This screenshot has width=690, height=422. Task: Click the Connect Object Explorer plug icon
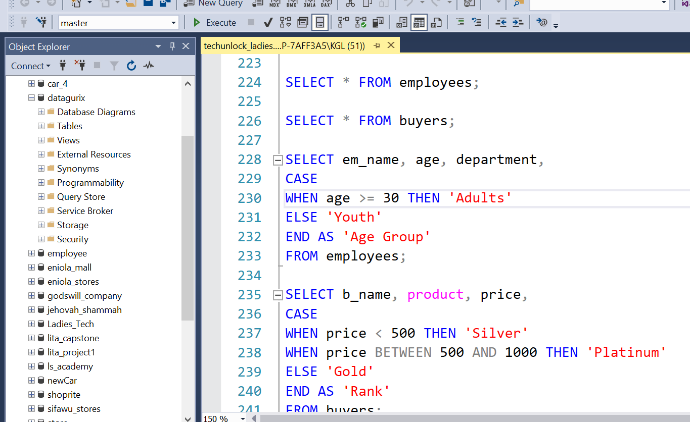63,66
